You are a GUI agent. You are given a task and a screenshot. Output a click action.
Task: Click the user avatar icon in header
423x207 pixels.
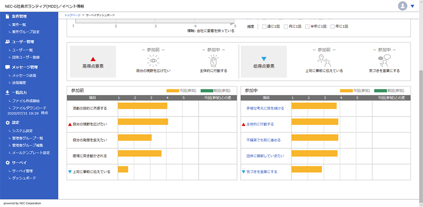[x=402, y=6]
